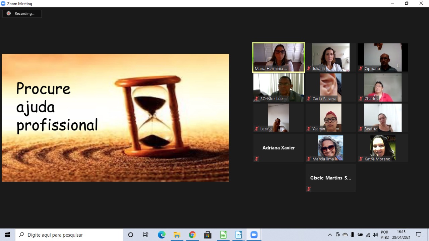Select Maria Herminia's video tile
429x241 pixels.
pyautogui.click(x=279, y=57)
